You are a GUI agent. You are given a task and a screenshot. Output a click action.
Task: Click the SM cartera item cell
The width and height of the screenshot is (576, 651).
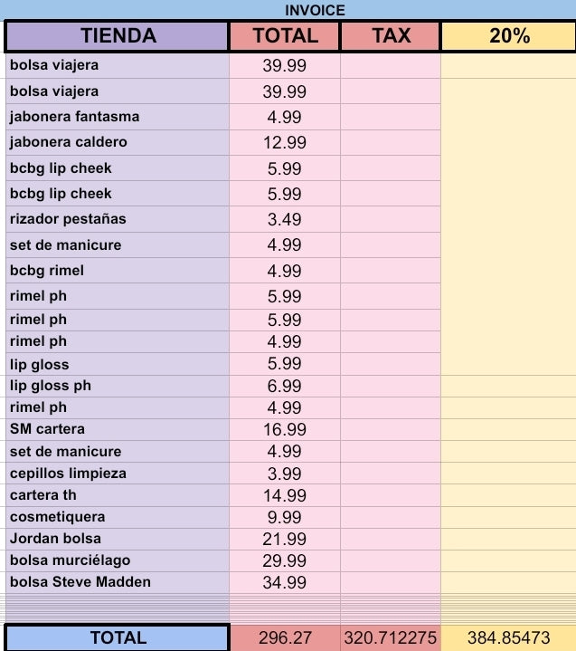tap(118, 429)
